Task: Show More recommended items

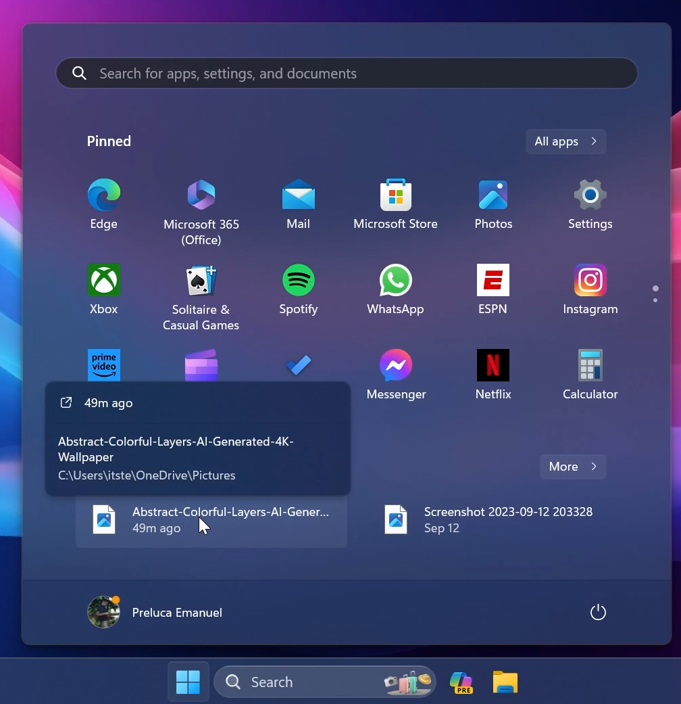Action: pyautogui.click(x=572, y=467)
